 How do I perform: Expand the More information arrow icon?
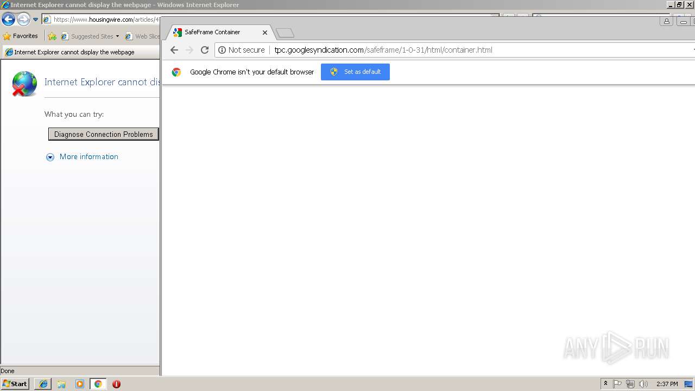(50, 157)
